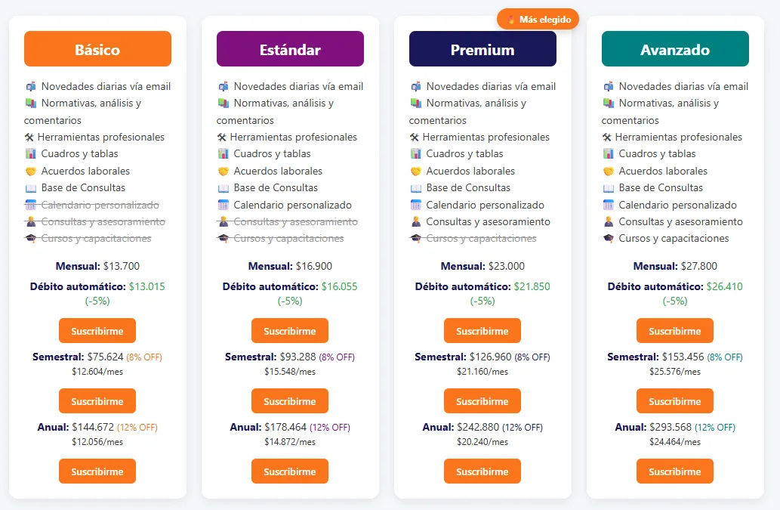Click the calendar icon in the Estándar plan

(x=224, y=205)
